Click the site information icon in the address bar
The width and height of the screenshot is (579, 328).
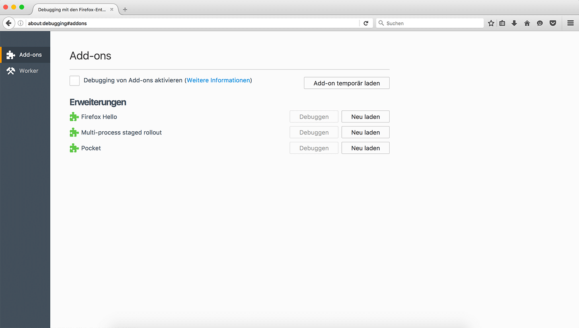coord(21,23)
